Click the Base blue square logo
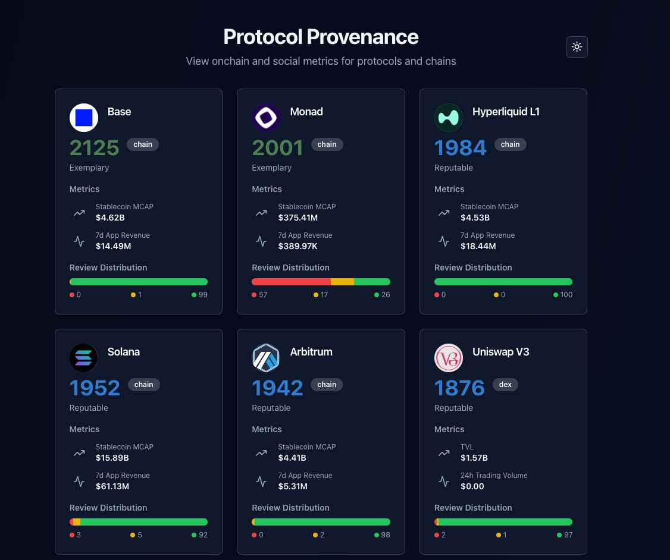The image size is (670, 560). [84, 118]
